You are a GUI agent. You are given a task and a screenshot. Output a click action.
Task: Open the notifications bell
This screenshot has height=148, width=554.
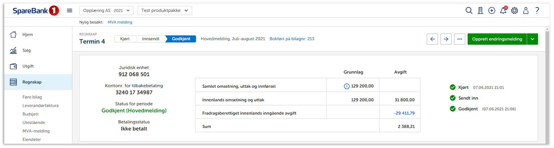coord(503,11)
